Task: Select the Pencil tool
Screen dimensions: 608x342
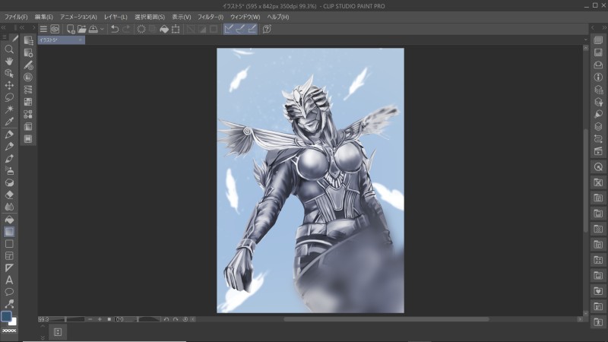Action: pos(9,147)
